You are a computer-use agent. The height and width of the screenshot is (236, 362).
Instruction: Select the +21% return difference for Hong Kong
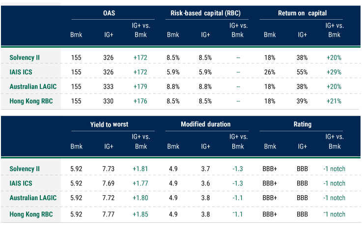pos(334,101)
